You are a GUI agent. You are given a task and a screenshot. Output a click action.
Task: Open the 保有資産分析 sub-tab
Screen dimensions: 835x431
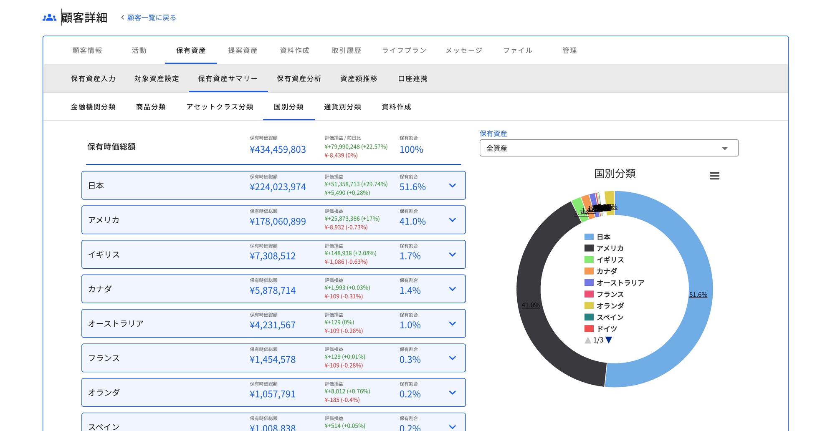tap(299, 78)
